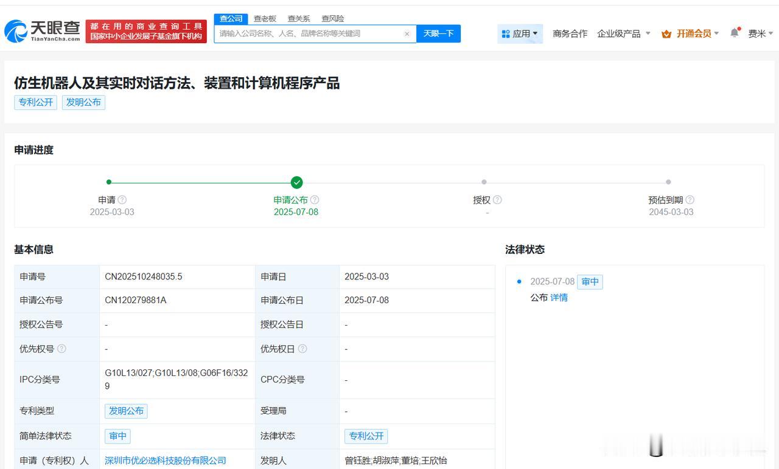Click the 审中 tag in 简单法律状态 row
Viewport: 779px width, 469px height.
point(117,436)
